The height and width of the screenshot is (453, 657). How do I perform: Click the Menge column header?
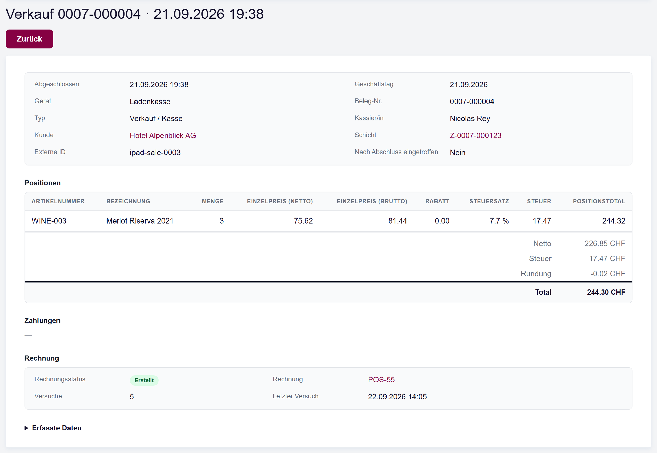[x=212, y=201]
